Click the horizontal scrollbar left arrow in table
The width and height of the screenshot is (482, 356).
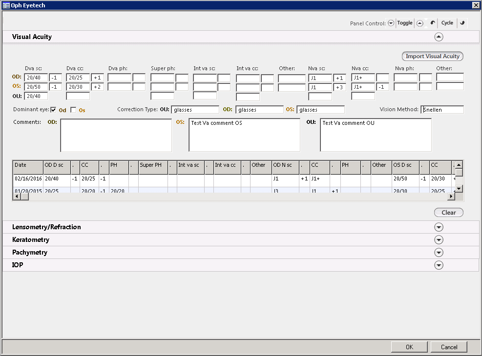(17, 197)
